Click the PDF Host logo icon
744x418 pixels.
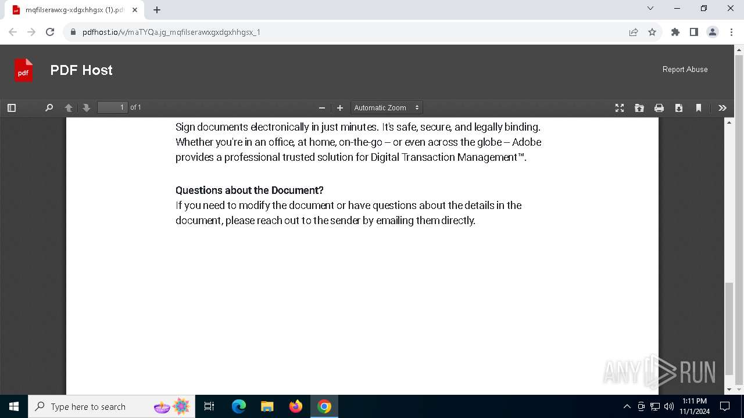(x=23, y=70)
